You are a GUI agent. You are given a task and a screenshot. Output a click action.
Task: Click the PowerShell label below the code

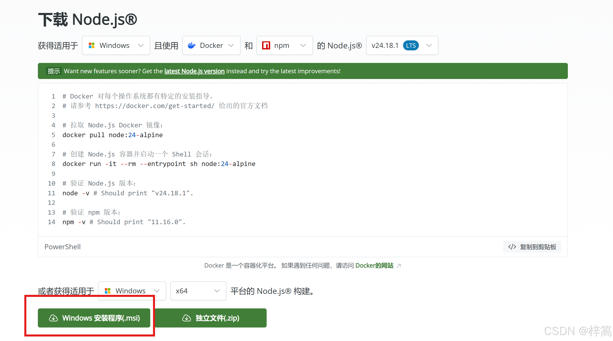62,247
